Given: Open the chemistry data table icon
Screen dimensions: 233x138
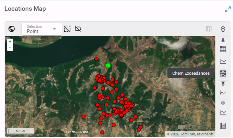Looking at the screenshot, I should 223,49.
